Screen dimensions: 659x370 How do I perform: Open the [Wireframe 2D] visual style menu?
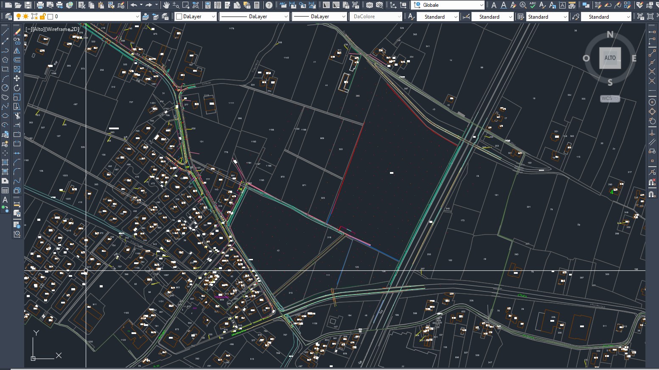pyautogui.click(x=62, y=29)
